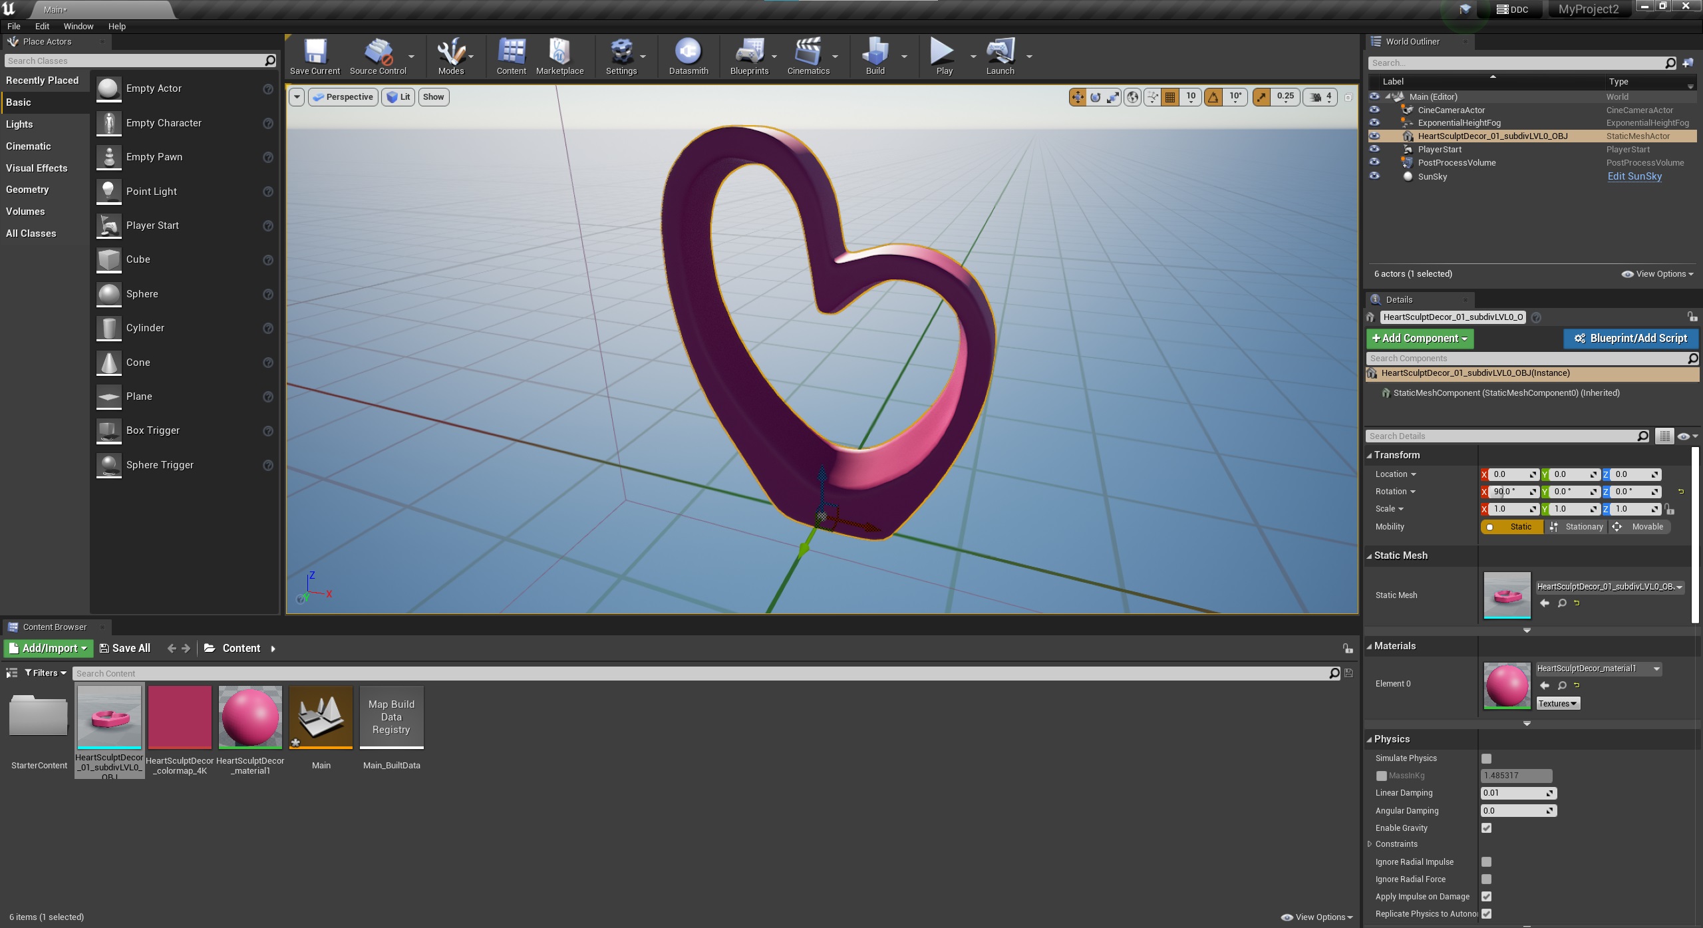This screenshot has height=928, width=1703.
Task: Open the Perspective viewport dropdown
Action: [x=343, y=97]
